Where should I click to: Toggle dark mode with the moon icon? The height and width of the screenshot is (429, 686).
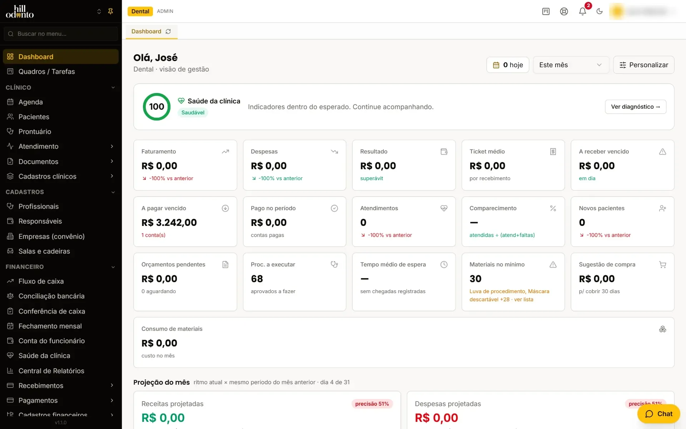(x=600, y=11)
